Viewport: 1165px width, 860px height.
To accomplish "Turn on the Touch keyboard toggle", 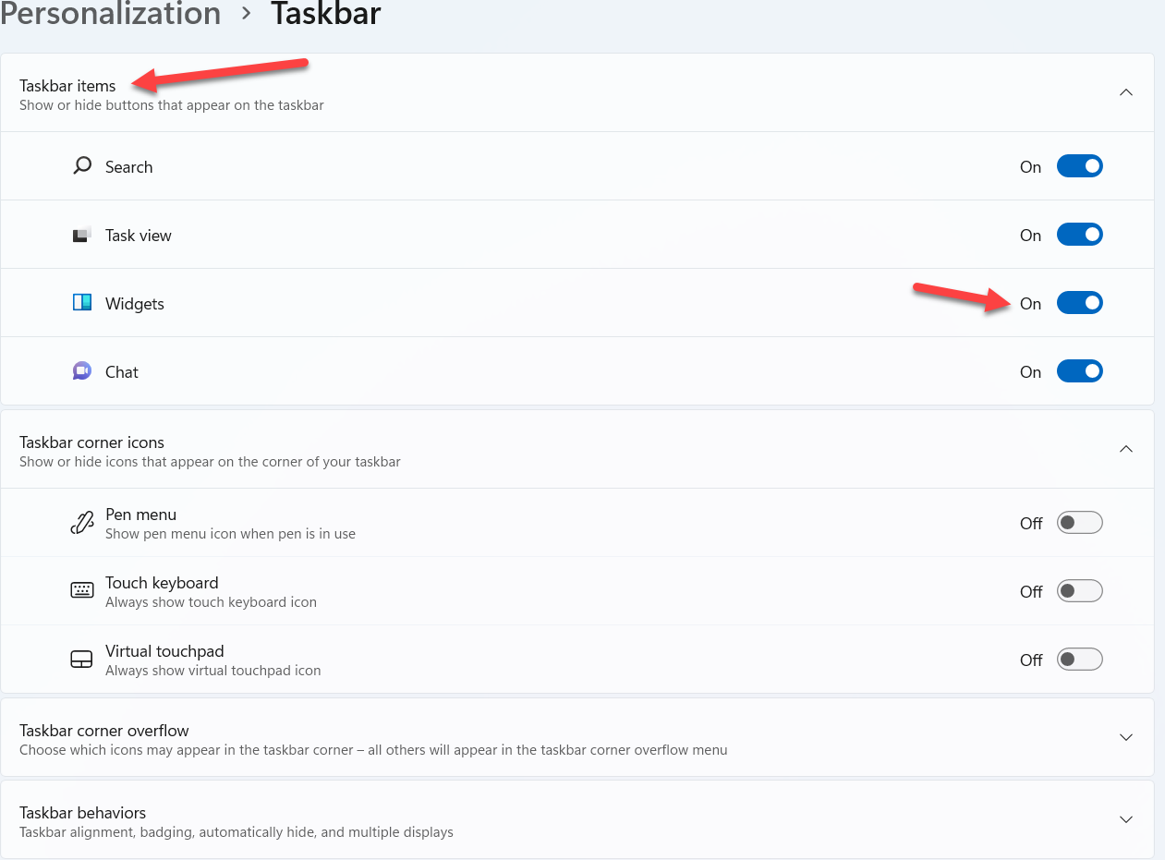I will (x=1079, y=591).
